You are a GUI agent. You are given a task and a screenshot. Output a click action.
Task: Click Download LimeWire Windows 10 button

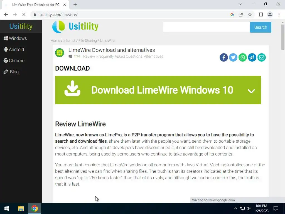click(158, 90)
